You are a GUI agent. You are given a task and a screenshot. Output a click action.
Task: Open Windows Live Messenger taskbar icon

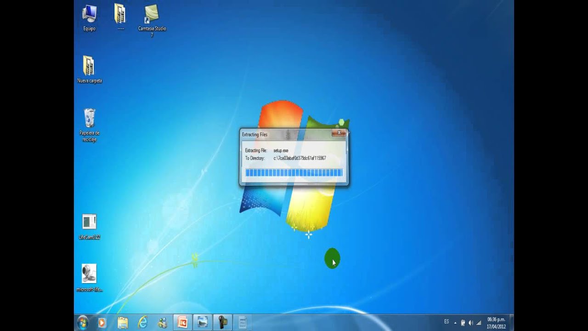coord(163,323)
